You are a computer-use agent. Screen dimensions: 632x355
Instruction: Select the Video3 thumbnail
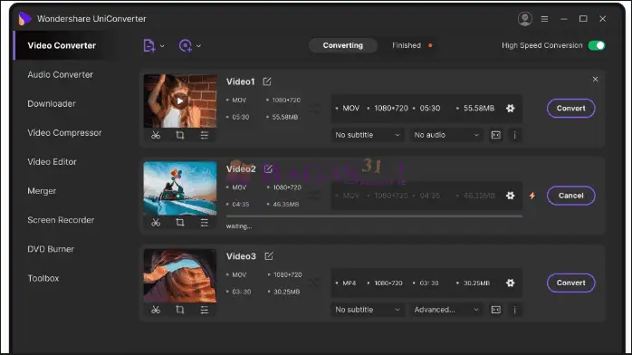(x=180, y=275)
